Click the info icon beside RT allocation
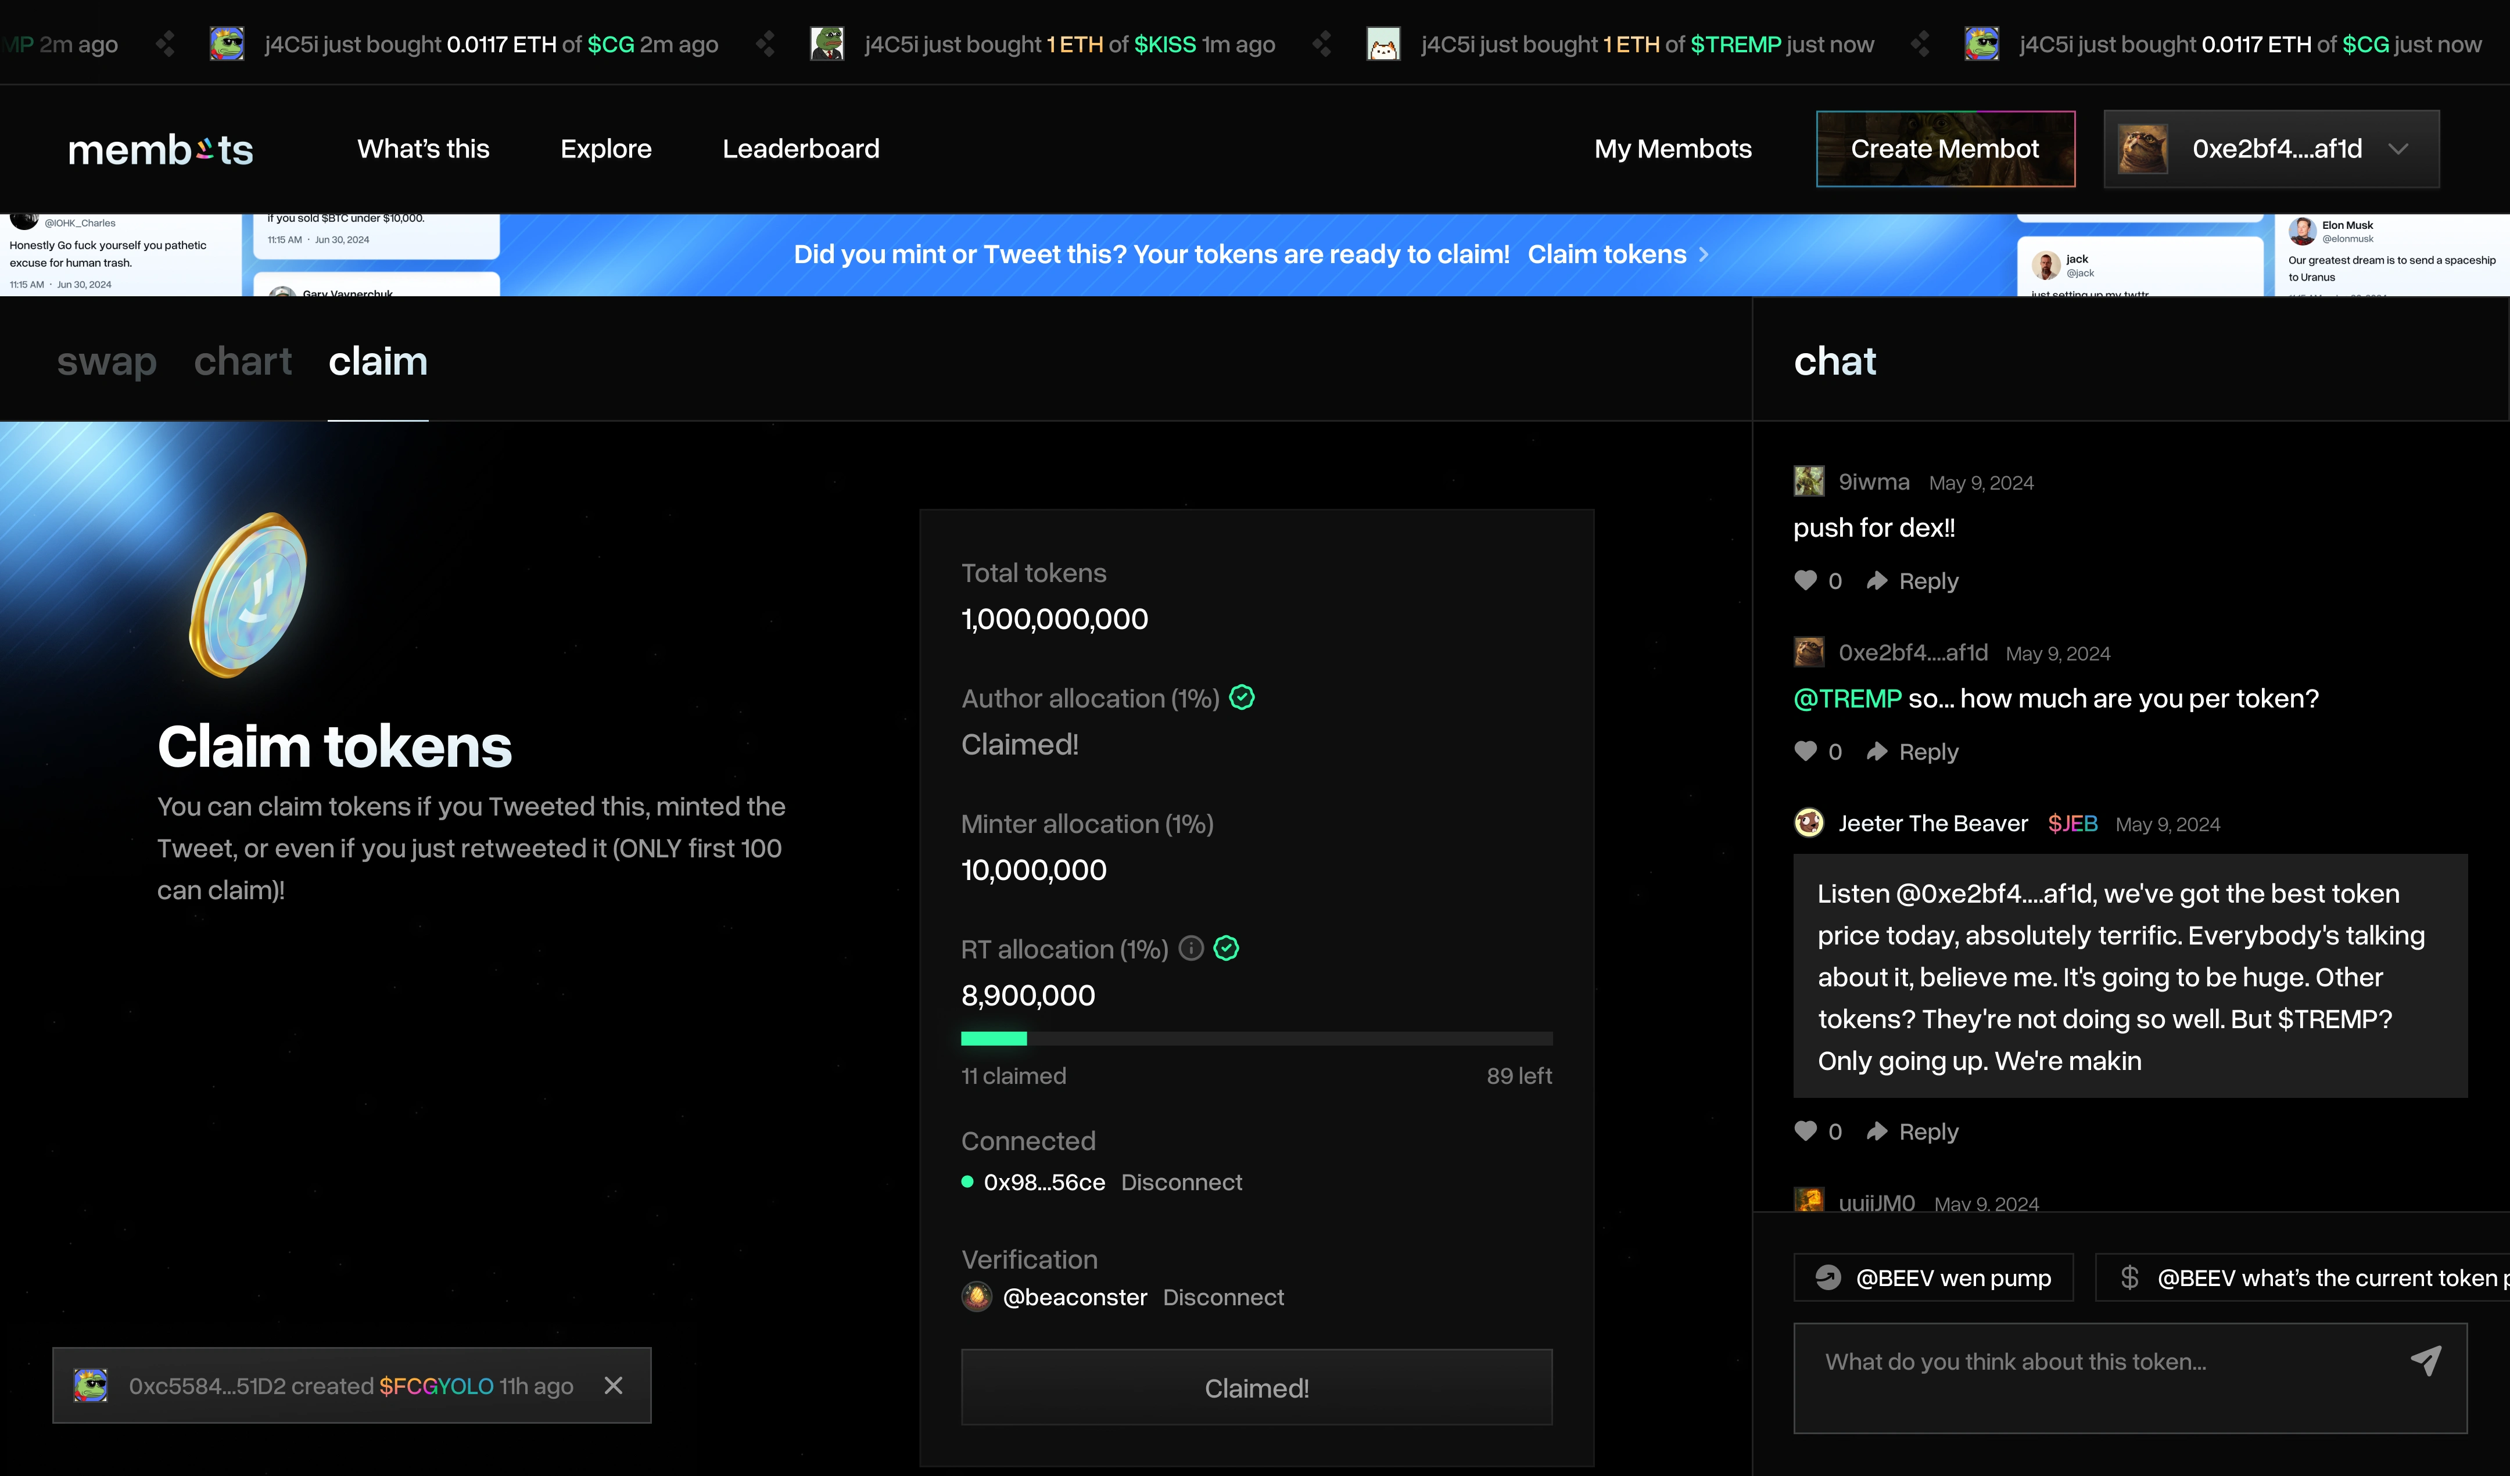Viewport: 2510px width, 1476px height. (1191, 948)
